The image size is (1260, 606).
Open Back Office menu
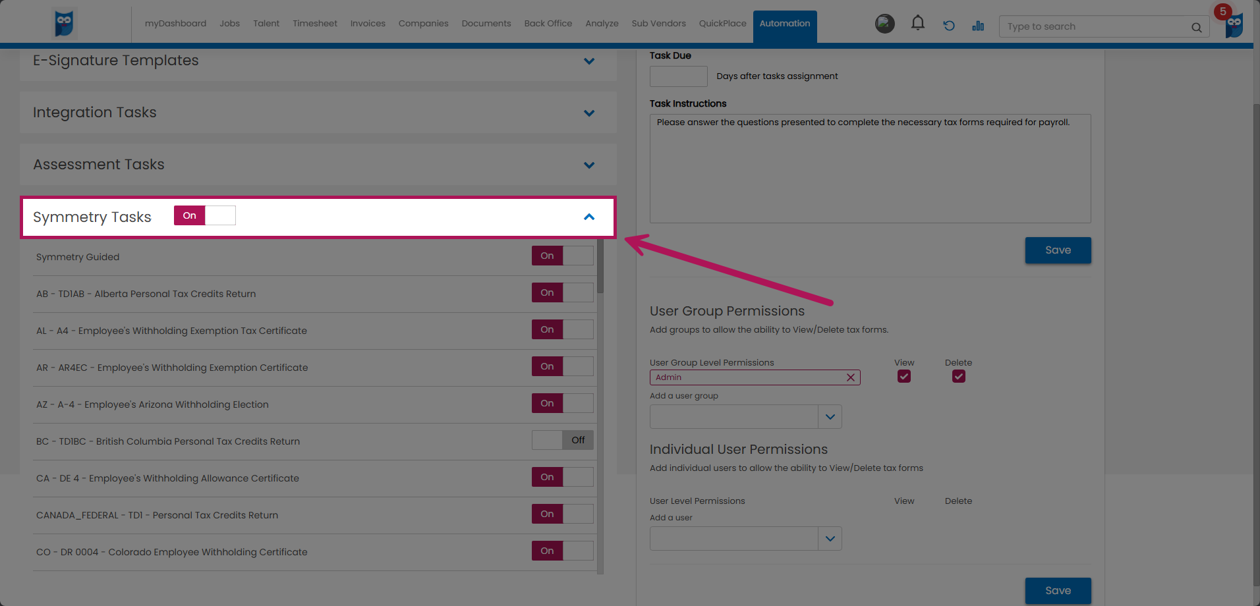548,24
